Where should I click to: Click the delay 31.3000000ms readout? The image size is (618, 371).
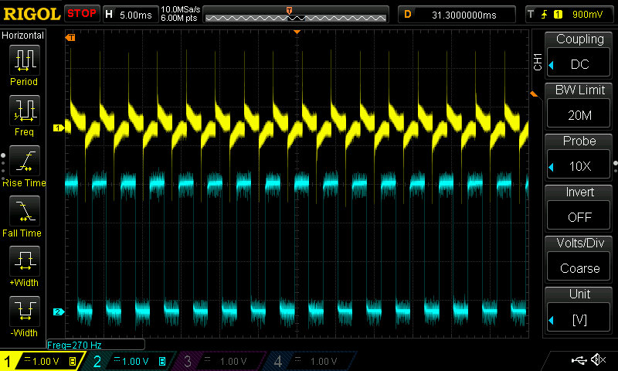pyautogui.click(x=457, y=15)
